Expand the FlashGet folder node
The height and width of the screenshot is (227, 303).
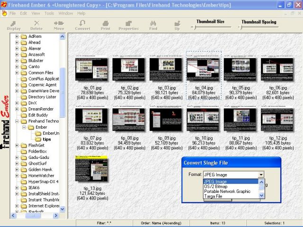click(x=17, y=145)
